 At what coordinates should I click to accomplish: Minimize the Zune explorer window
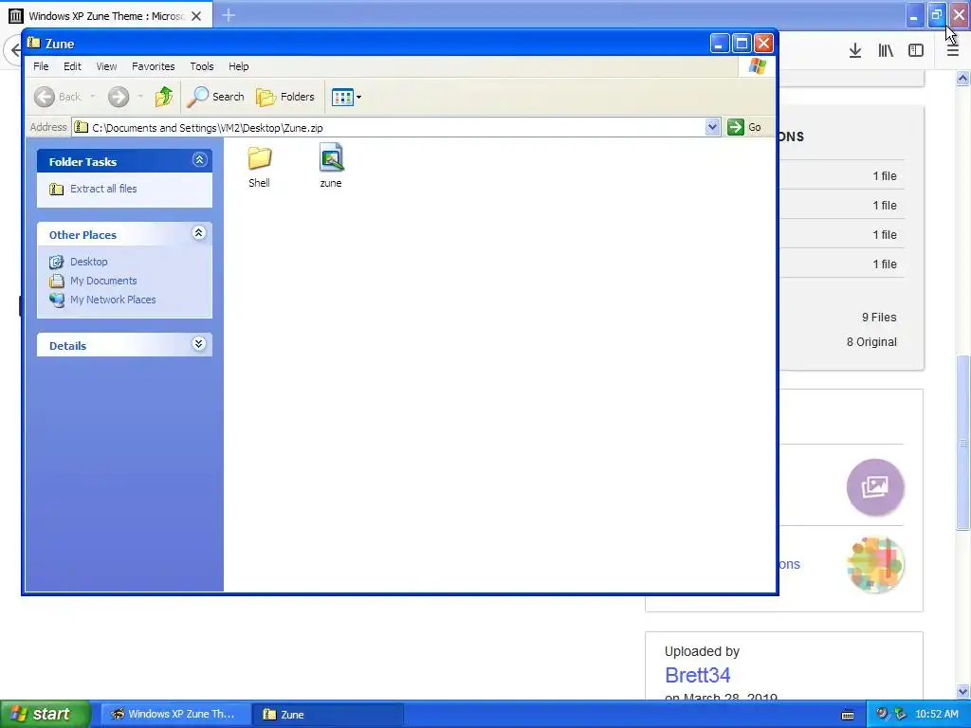pyautogui.click(x=720, y=44)
